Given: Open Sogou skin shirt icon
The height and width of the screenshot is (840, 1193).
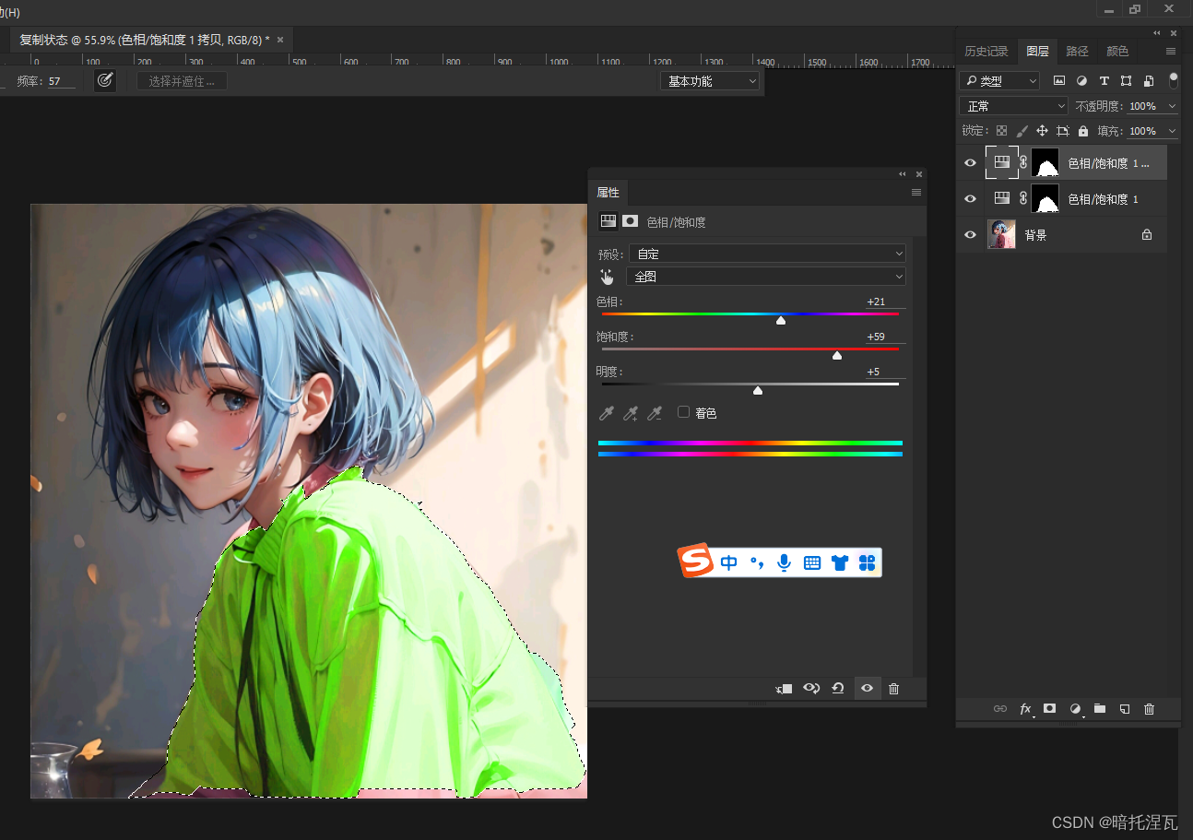Looking at the screenshot, I should (x=839, y=562).
